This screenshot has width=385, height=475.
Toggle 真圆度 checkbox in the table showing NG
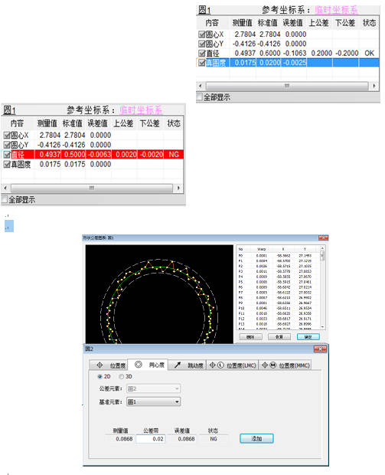pos(7,164)
